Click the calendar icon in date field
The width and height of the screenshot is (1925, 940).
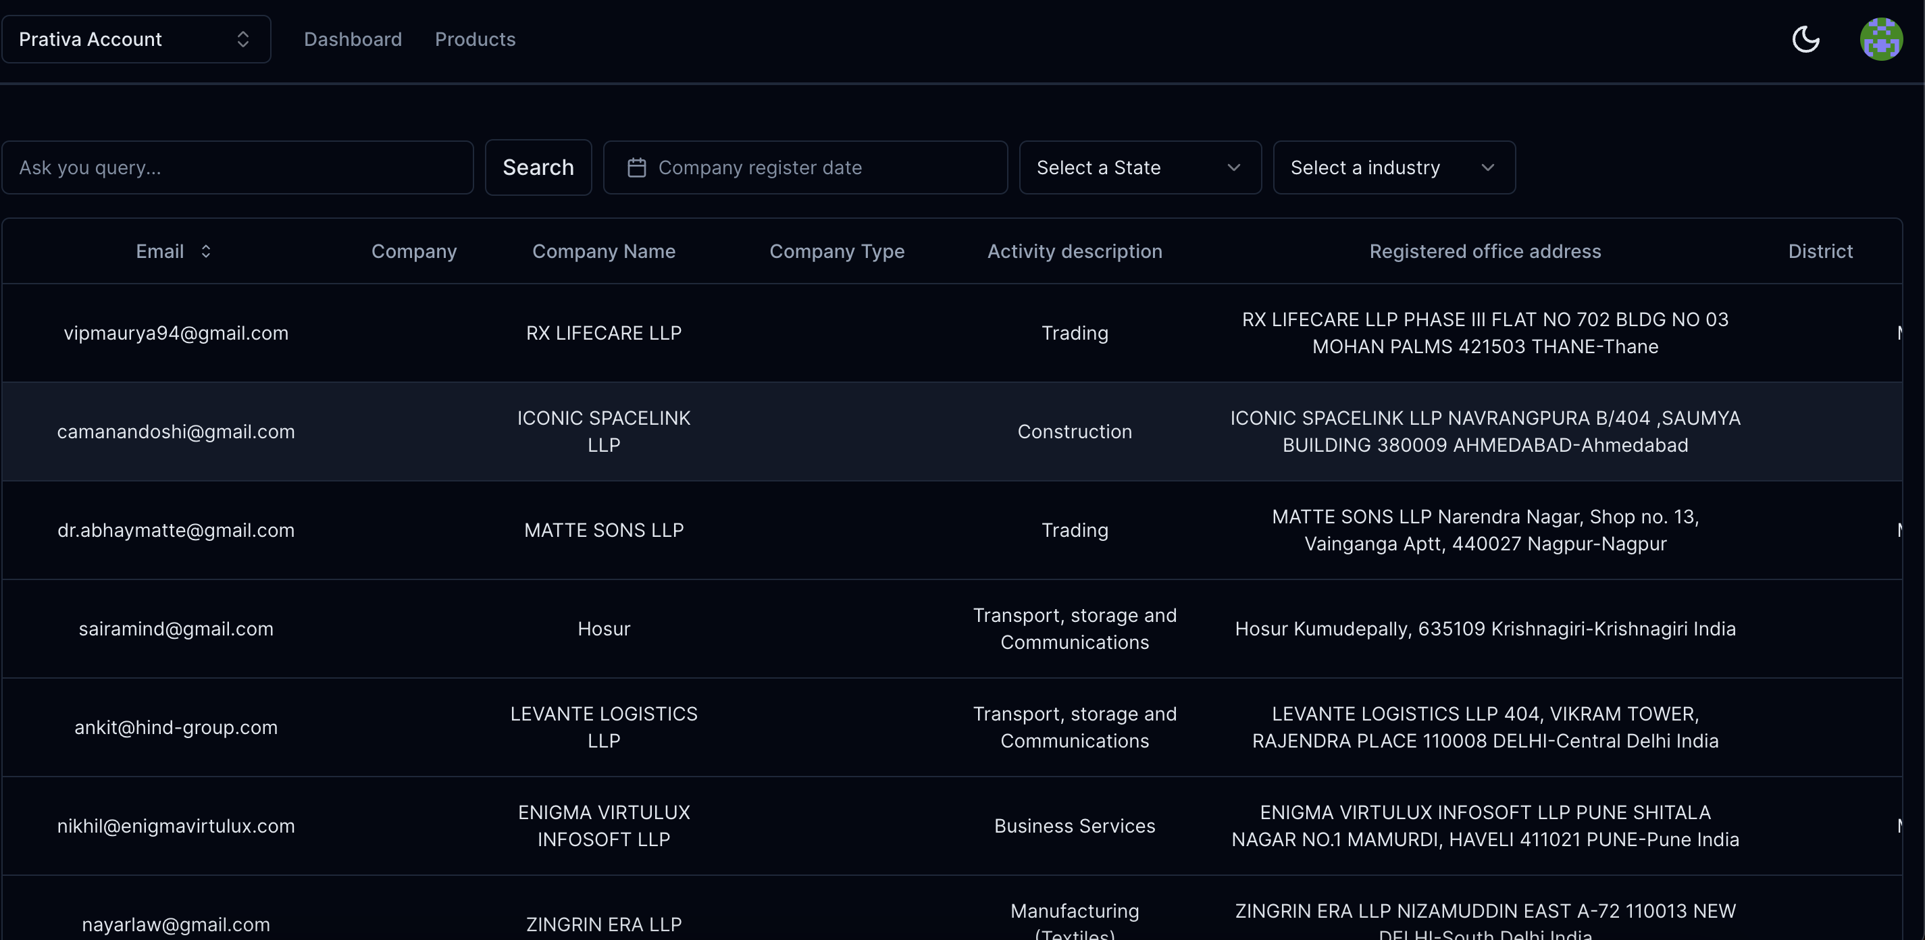coord(637,167)
